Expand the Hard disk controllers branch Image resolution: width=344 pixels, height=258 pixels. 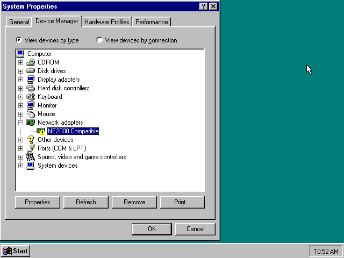coord(20,88)
